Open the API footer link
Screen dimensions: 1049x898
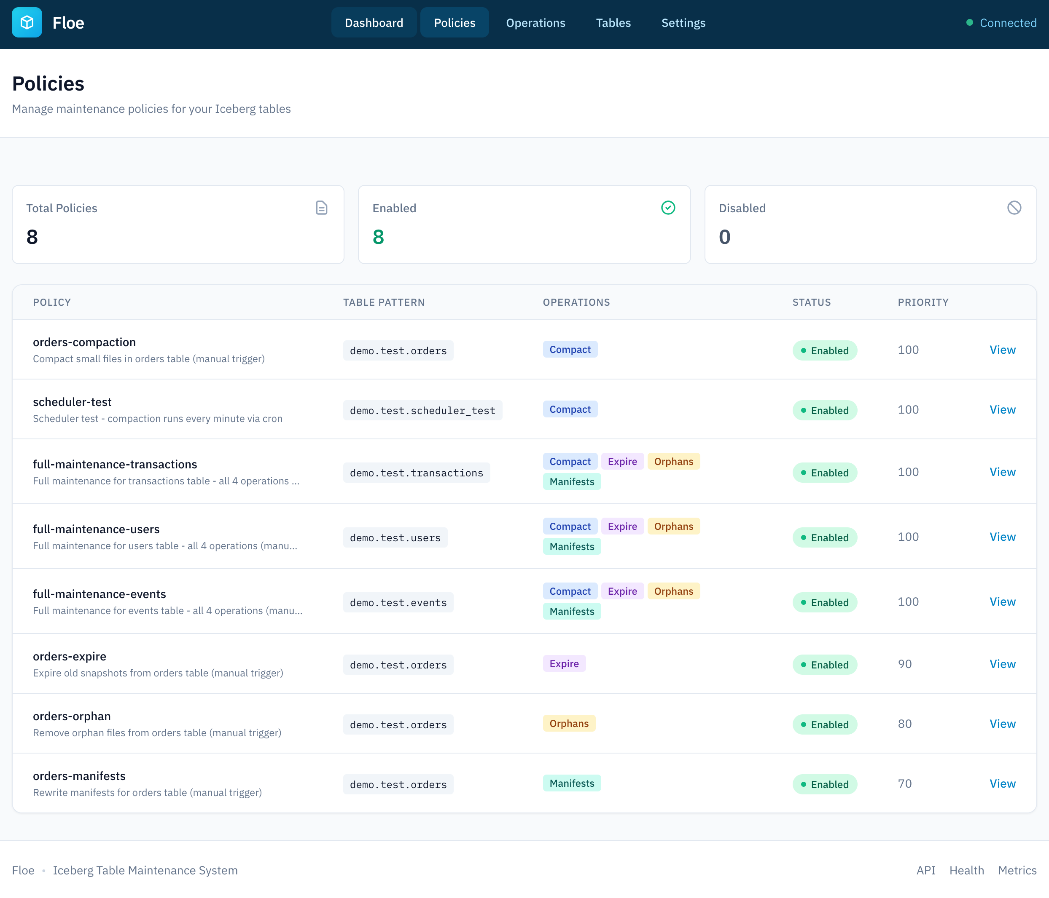coord(925,870)
